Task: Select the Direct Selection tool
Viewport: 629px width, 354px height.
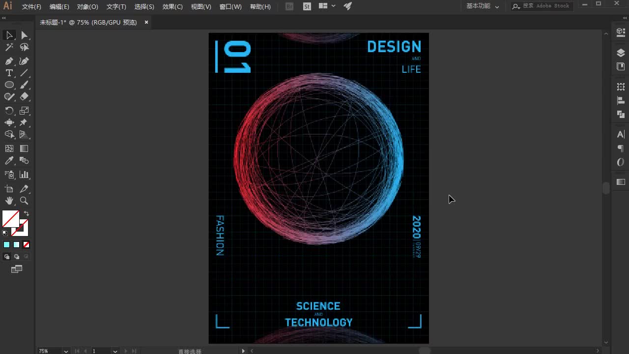Action: click(x=24, y=35)
